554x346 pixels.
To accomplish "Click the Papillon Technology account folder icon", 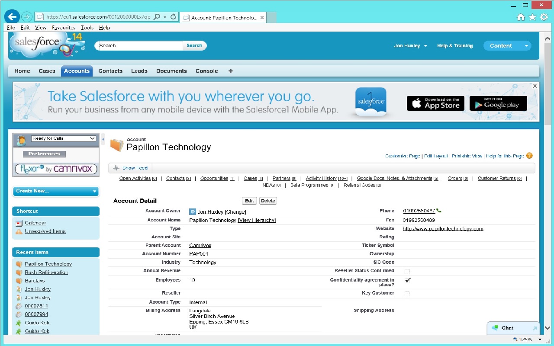I will click(x=116, y=145).
